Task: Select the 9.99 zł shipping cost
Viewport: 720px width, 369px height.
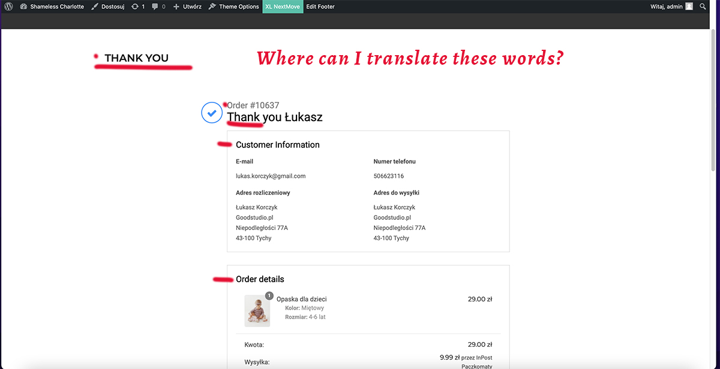Action: click(449, 357)
